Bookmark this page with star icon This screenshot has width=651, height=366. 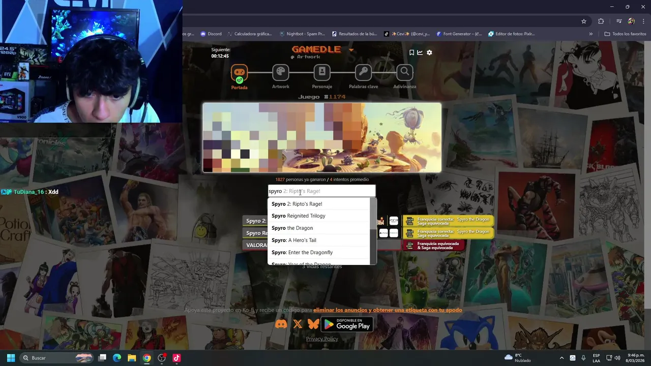pos(584,21)
